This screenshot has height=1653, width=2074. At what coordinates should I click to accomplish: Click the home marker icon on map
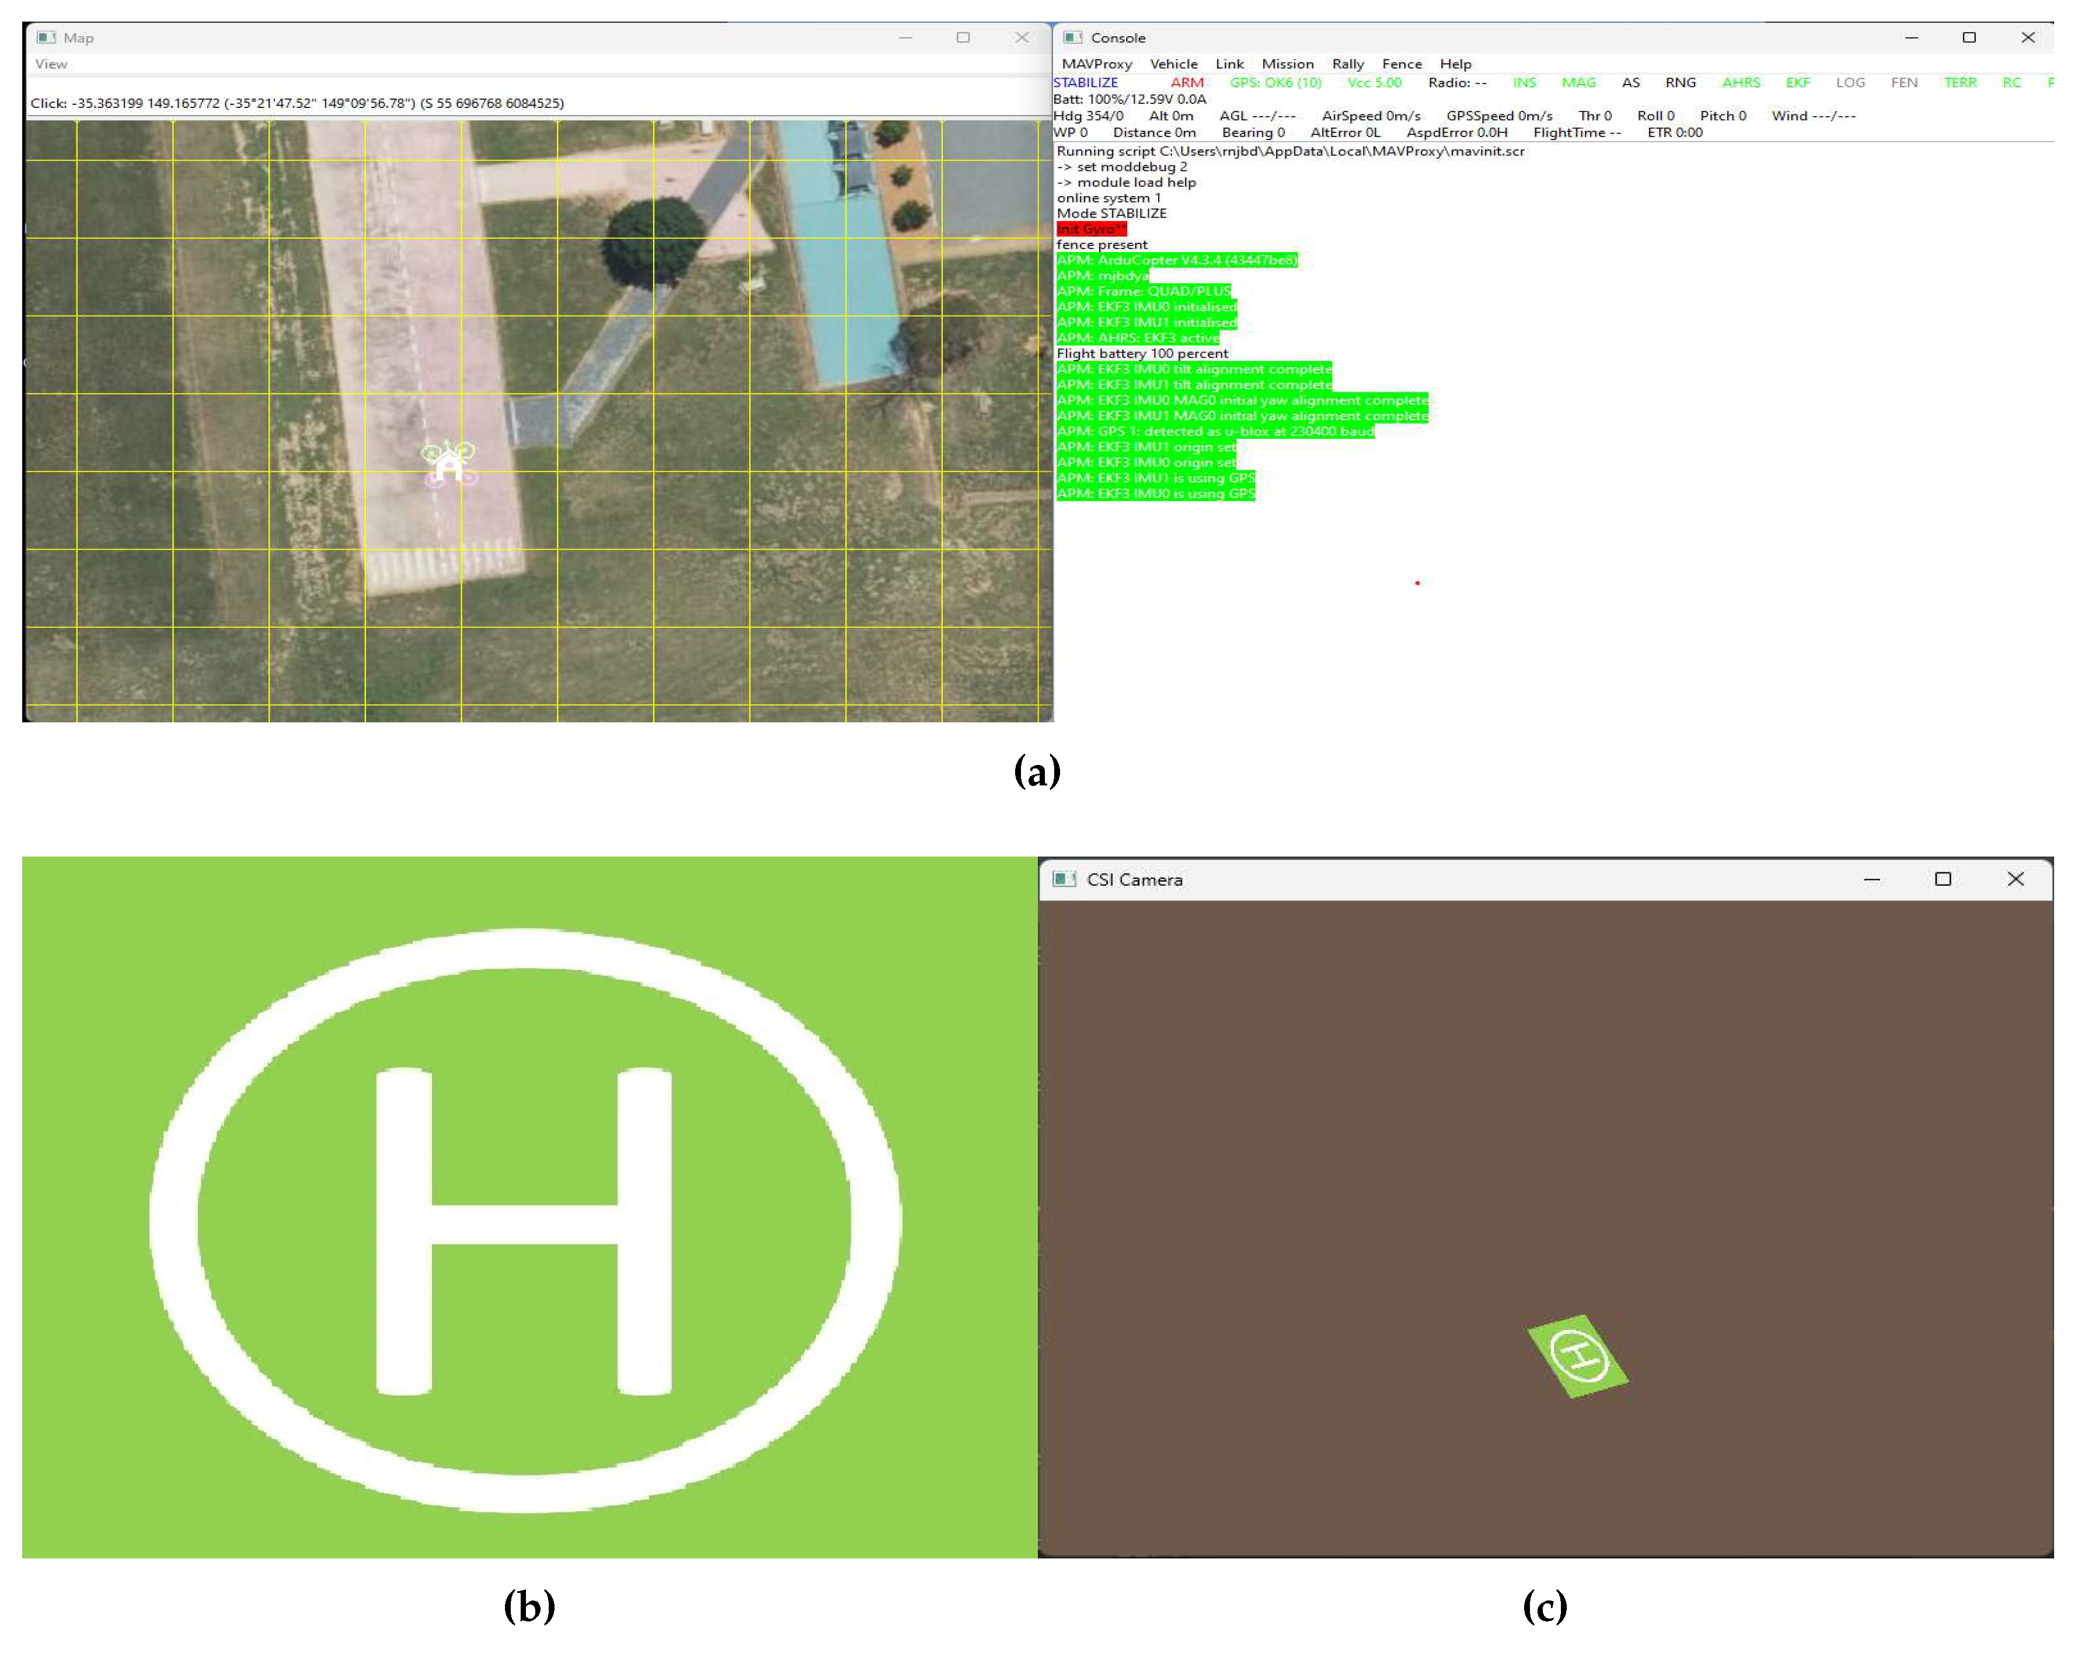pos(448,466)
